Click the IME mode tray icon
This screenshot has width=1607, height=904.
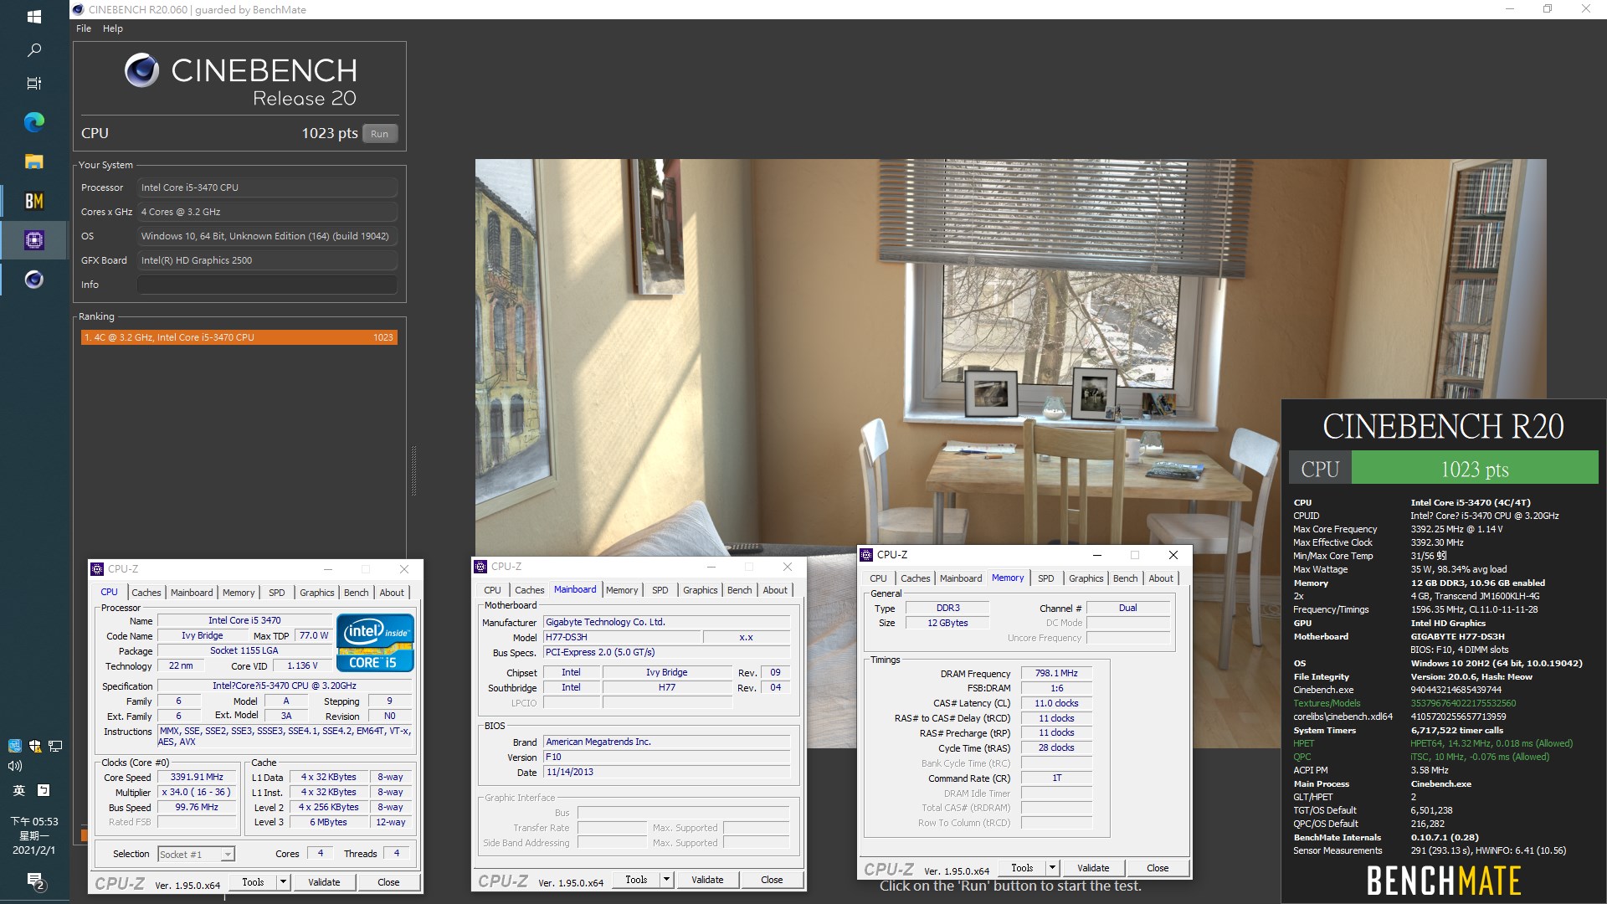(x=44, y=790)
